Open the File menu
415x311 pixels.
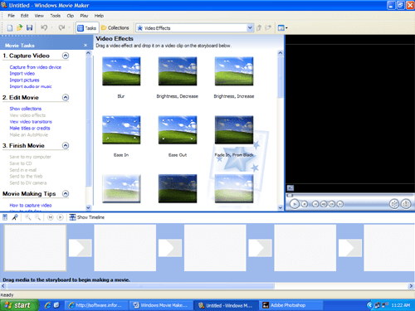(x=11, y=16)
